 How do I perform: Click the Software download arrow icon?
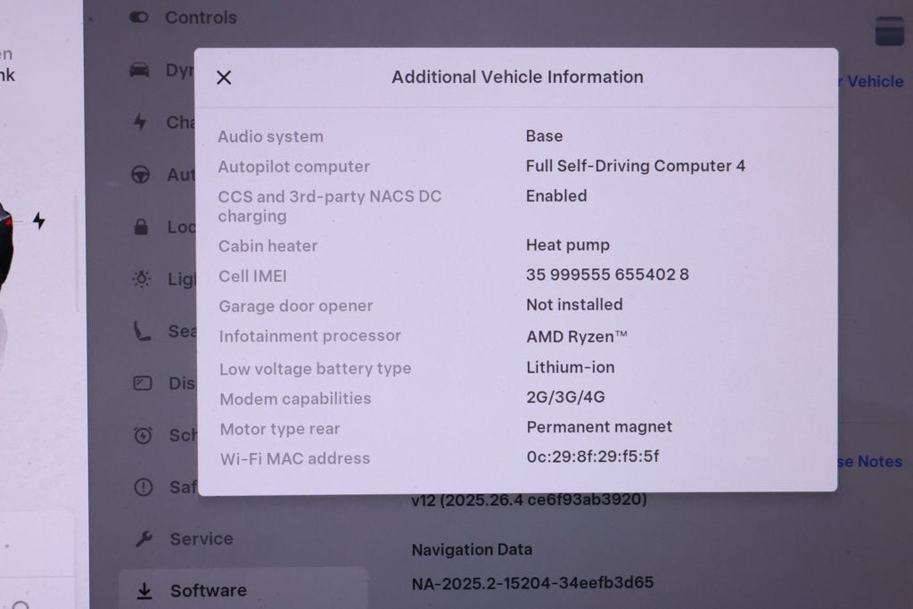pos(144,590)
